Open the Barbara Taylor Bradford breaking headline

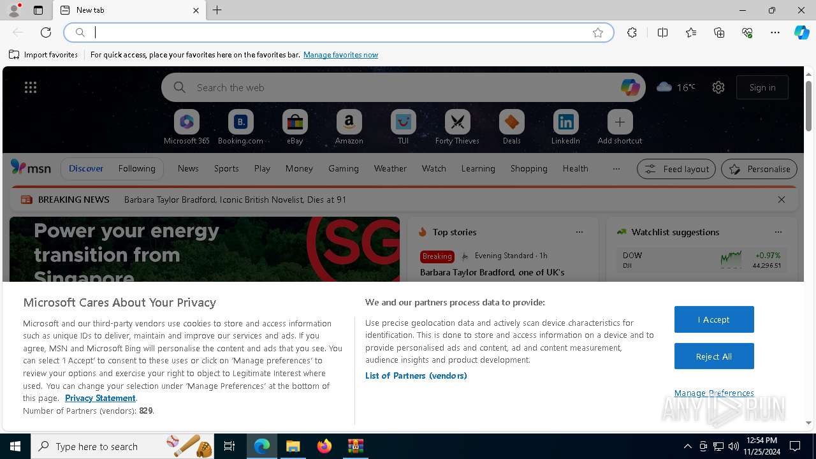pyautogui.click(x=235, y=200)
